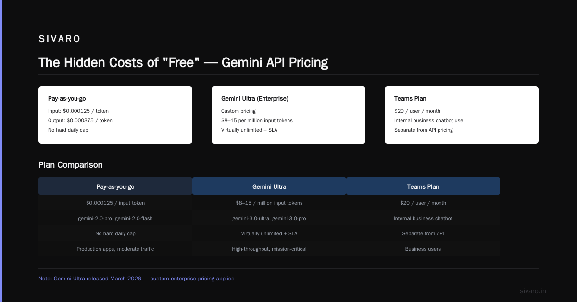This screenshot has width=577, height=302.
Task: Click the gemini-3.0-ultra, gemini-3.0-pro cell
Action: (269, 218)
